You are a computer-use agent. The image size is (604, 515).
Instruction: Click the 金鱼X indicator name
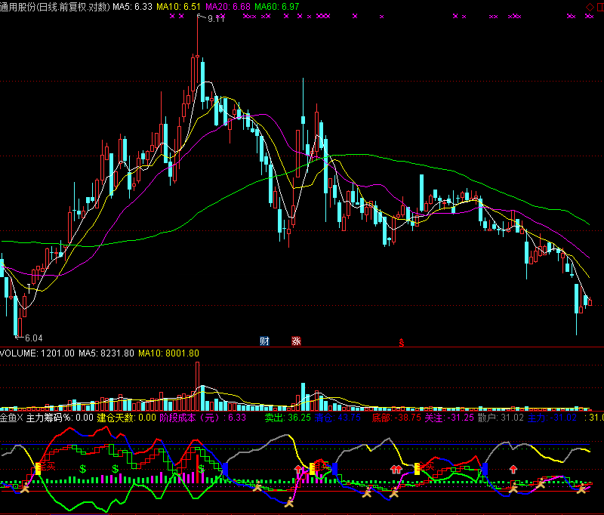coord(11,418)
